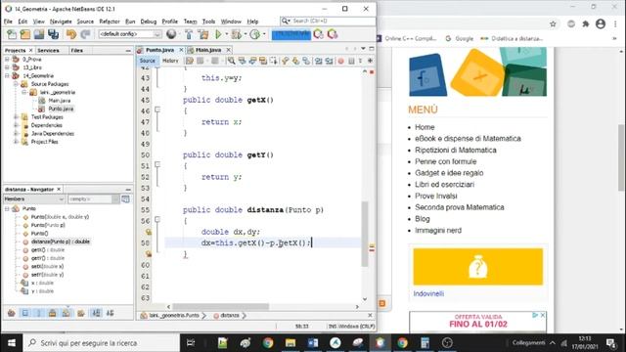Click the Open Project toolbar icon
626x352 pixels.
[x=39, y=34]
